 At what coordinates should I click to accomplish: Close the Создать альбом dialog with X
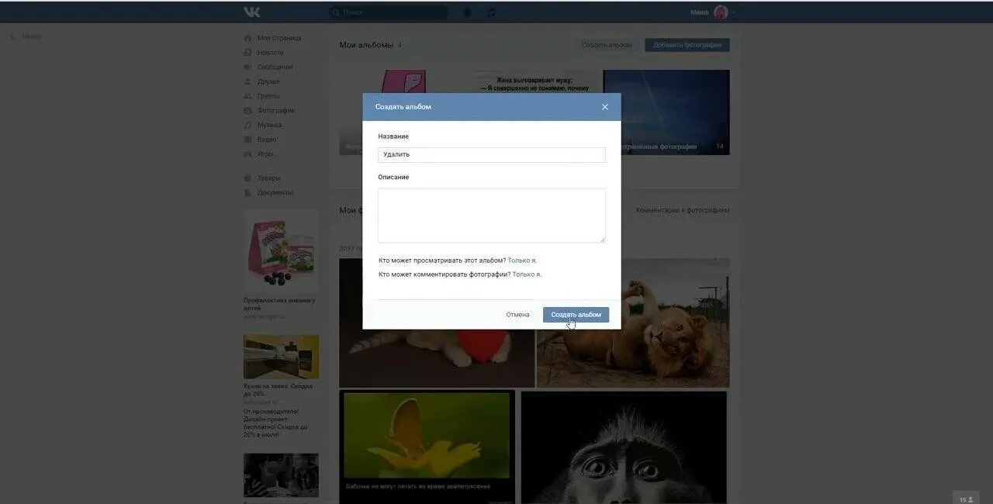pos(605,107)
